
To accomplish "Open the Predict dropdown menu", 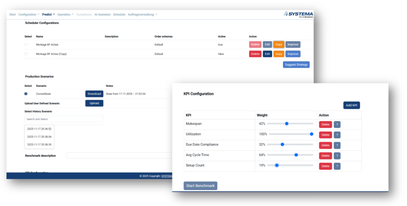I will 48,14.
